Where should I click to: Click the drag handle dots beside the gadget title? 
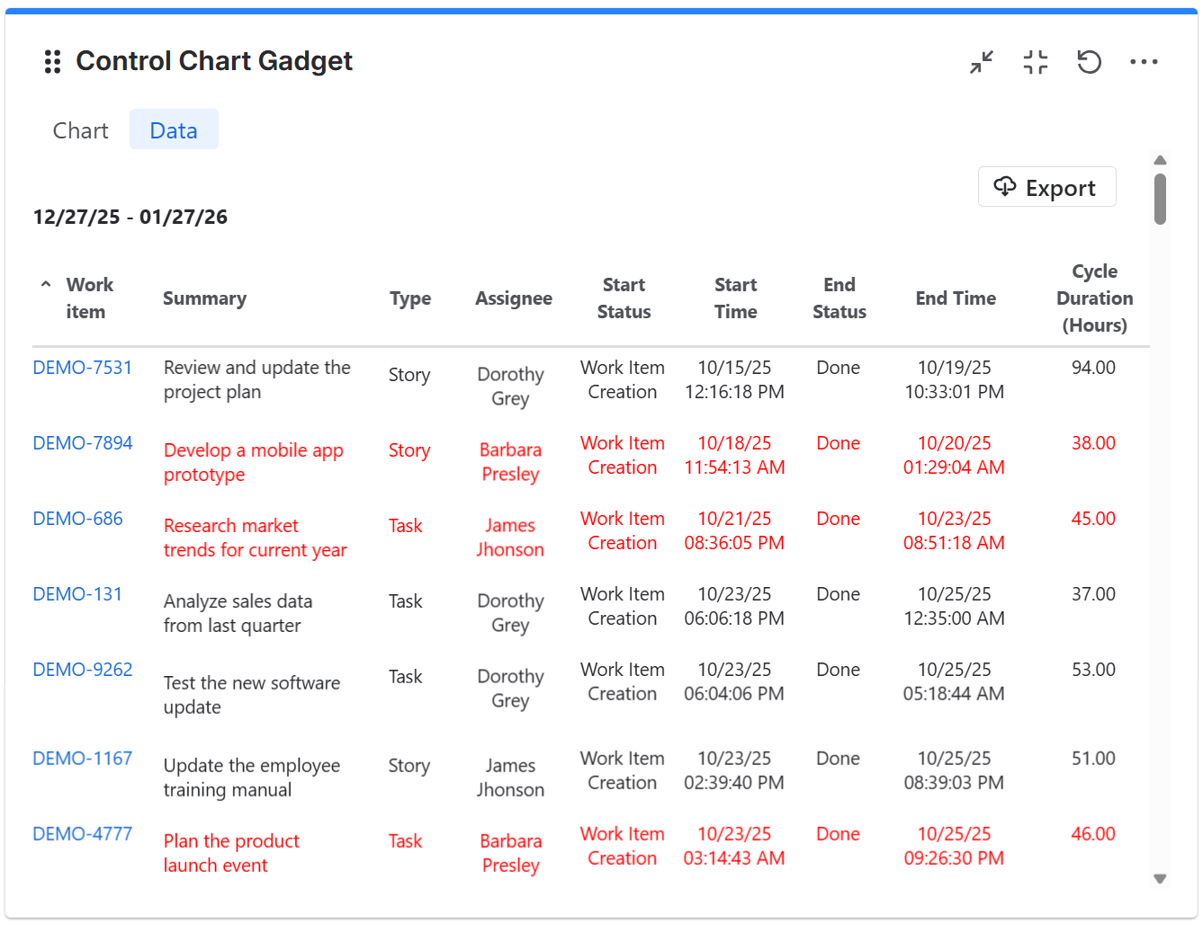tap(51, 61)
